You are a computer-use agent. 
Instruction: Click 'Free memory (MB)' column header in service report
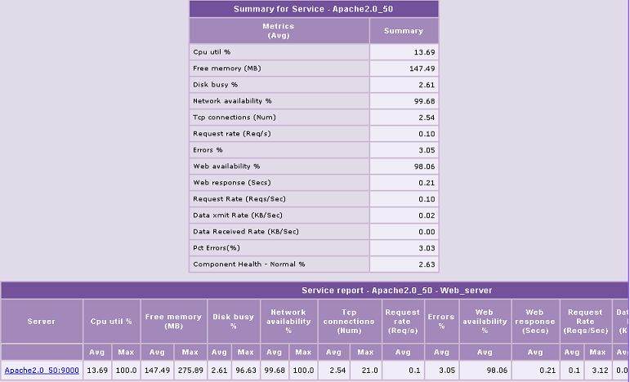173,322
